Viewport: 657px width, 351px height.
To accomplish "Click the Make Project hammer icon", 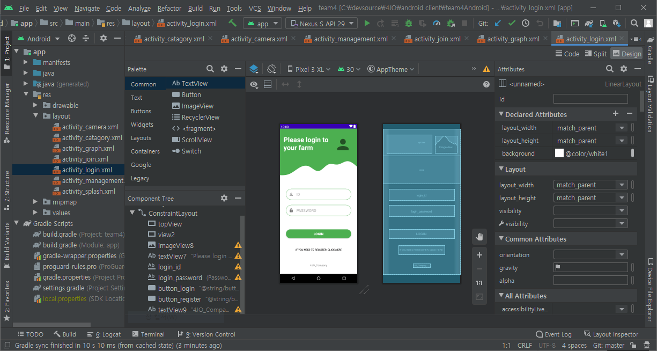I will tap(232, 23).
